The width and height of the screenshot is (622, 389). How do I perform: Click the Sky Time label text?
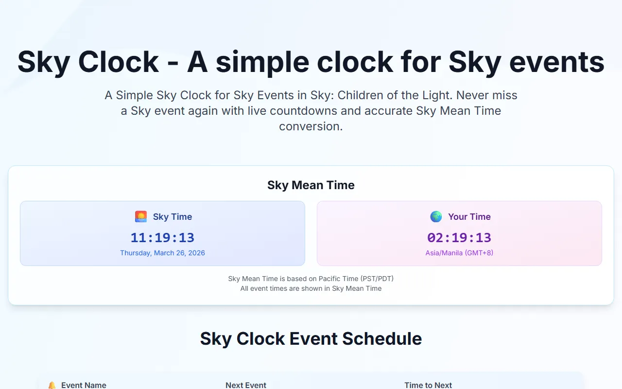tap(173, 217)
